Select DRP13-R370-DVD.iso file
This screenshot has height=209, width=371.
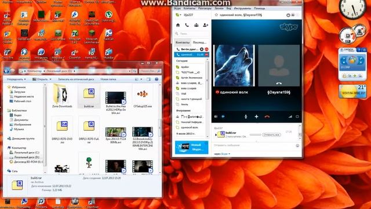(x=62, y=130)
